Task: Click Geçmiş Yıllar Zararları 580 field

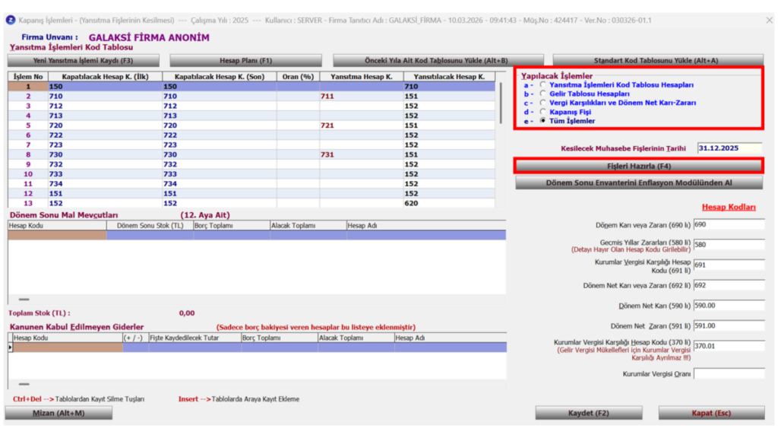Action: pos(729,245)
